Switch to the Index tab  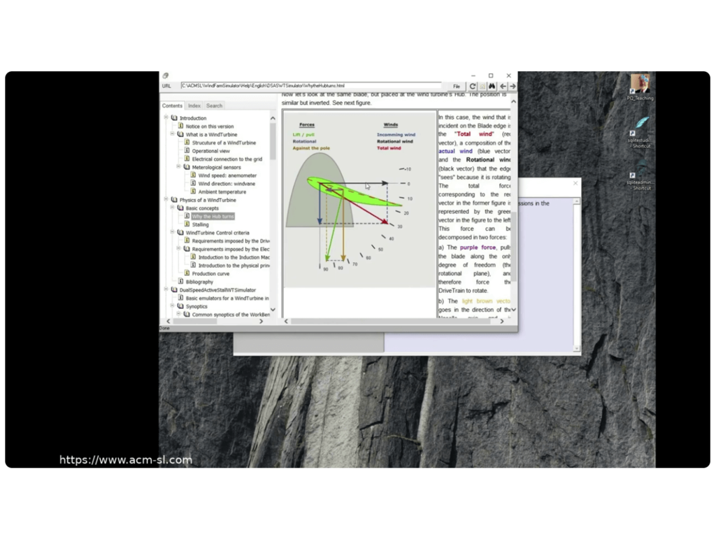coord(194,106)
